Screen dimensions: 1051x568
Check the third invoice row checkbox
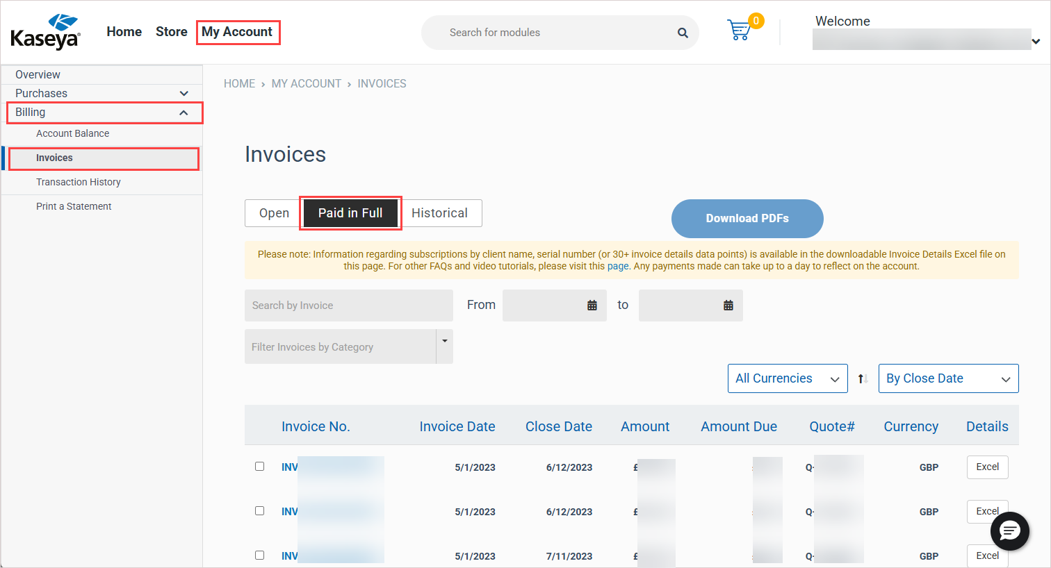point(259,556)
